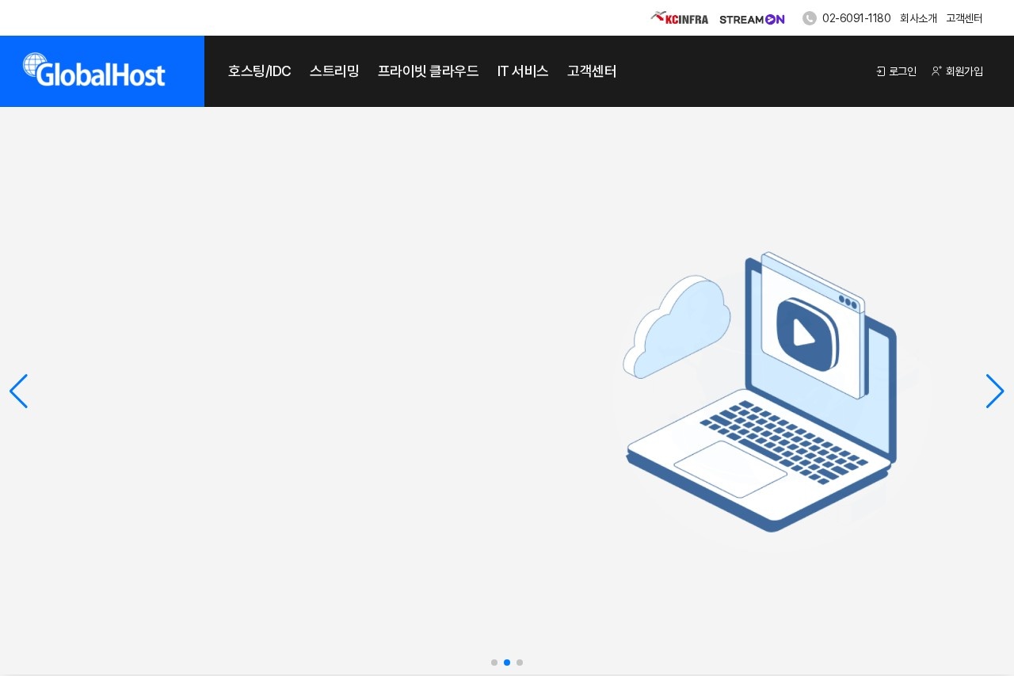Click the STREAMON logo

751,18
